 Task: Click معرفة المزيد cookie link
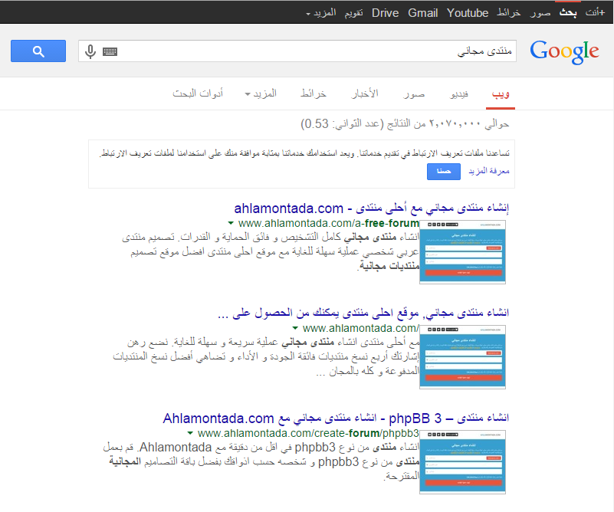tap(489, 171)
